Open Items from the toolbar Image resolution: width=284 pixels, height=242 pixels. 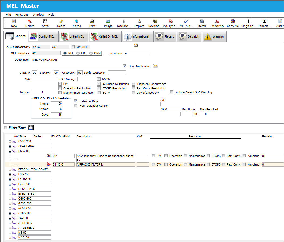point(202,23)
